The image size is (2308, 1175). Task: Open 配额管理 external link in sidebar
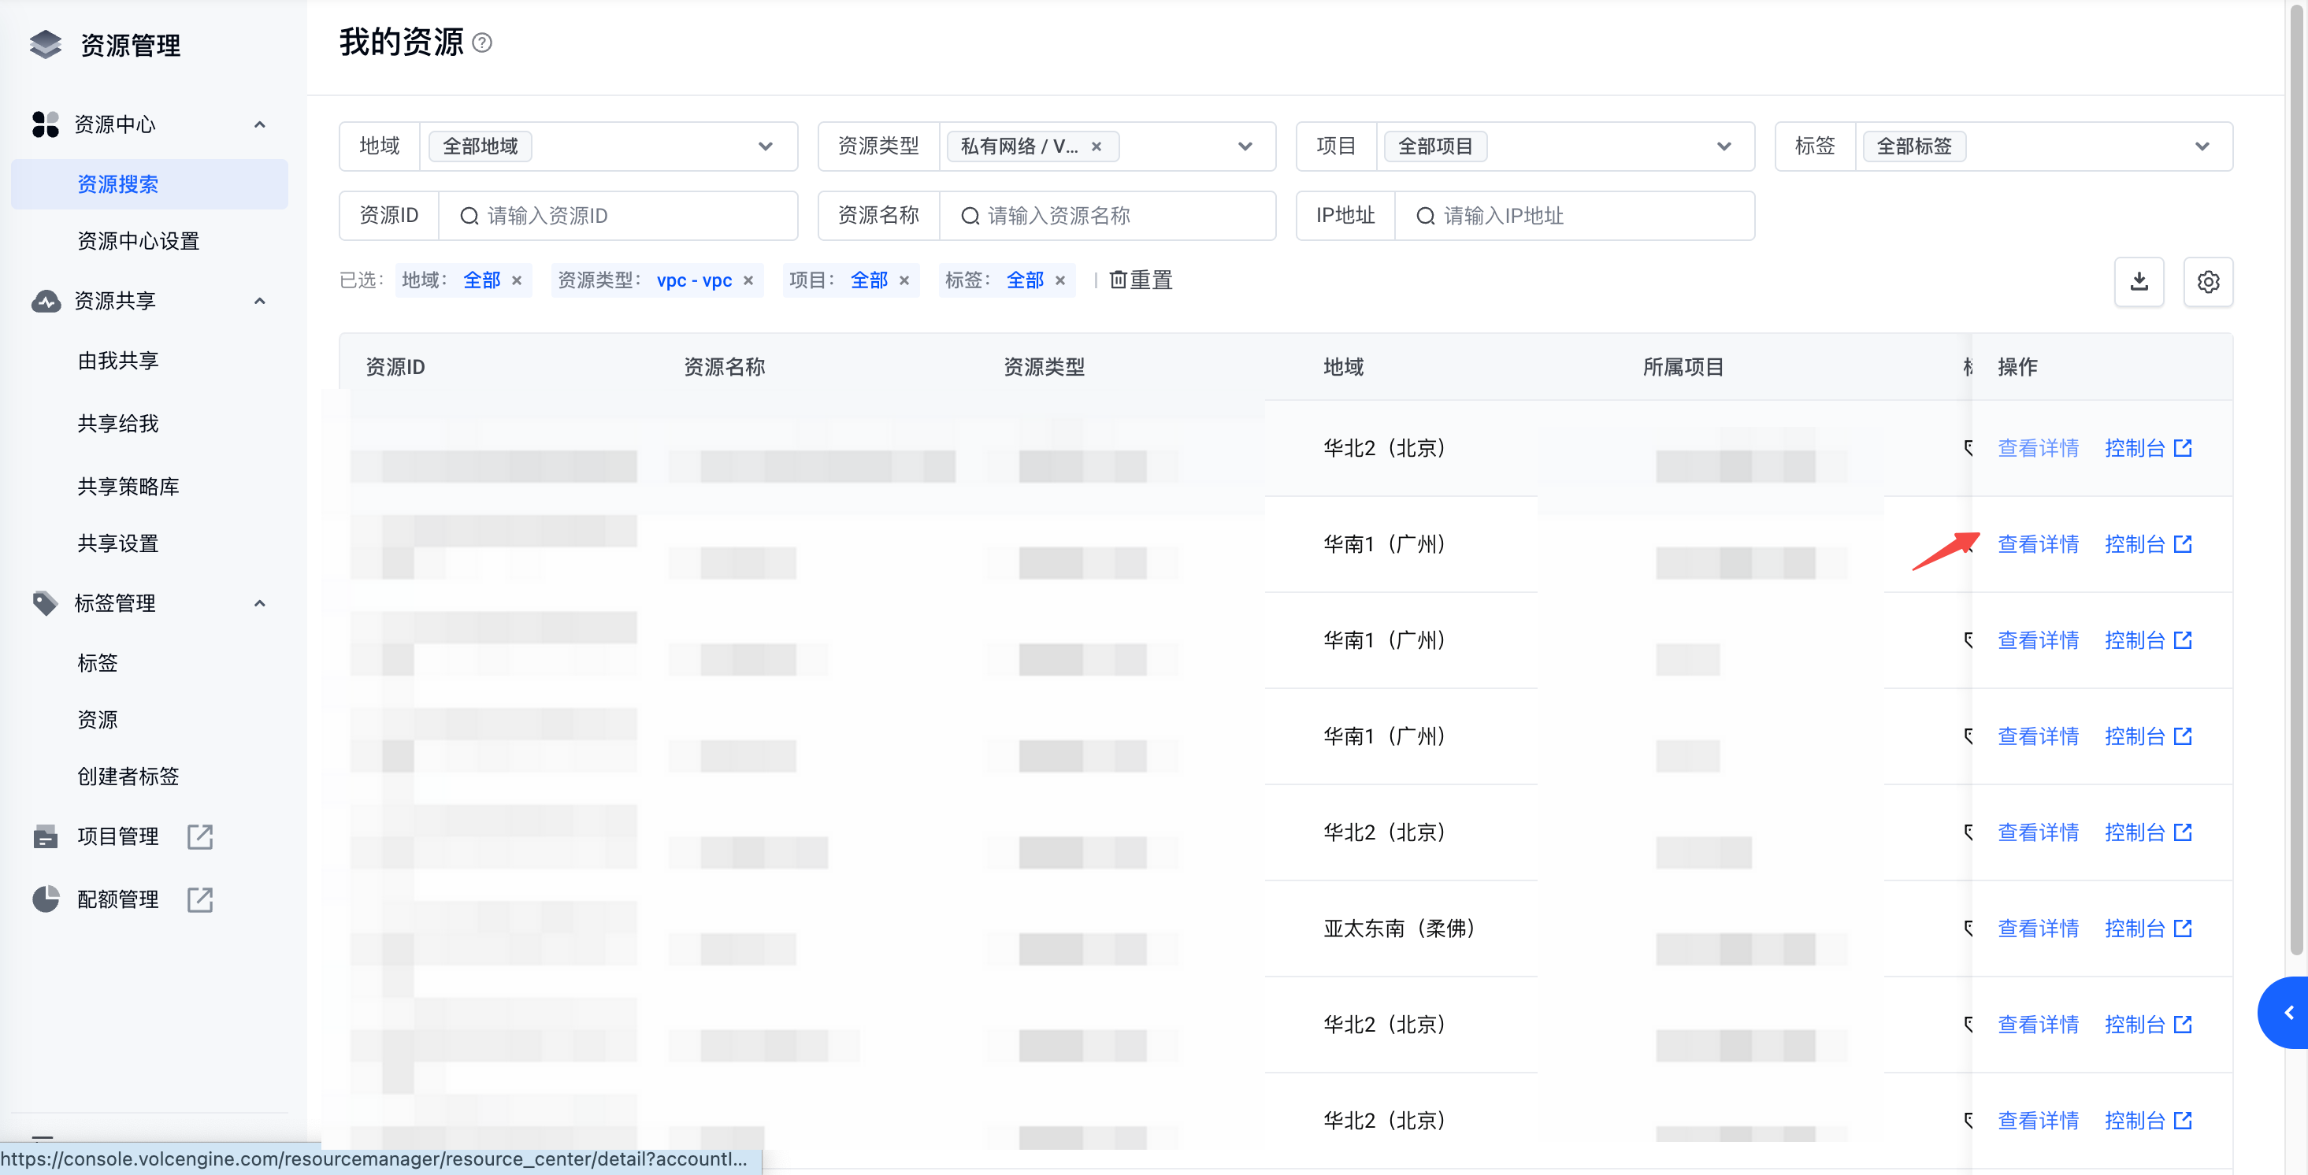pyautogui.click(x=199, y=899)
